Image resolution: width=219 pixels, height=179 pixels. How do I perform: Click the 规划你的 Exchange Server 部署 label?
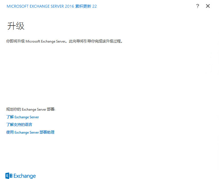tap(31, 109)
